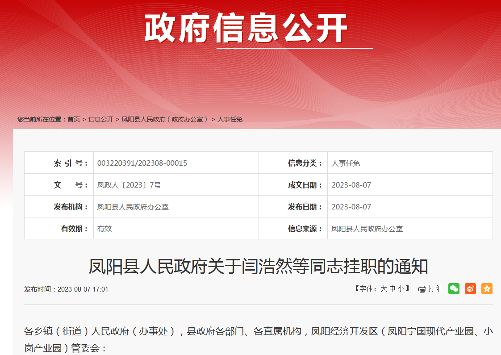This screenshot has width=501, height=355.
Task: Set font size to 中
Action: pyautogui.click(x=392, y=289)
